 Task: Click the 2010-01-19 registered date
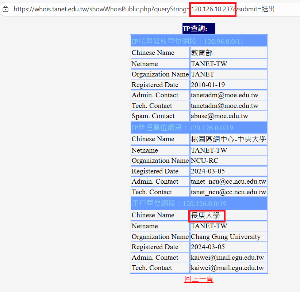tap(208, 85)
